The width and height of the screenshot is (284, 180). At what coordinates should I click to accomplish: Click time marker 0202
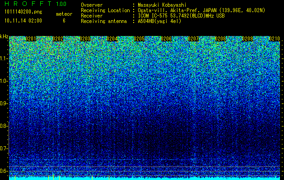pyautogui.click(x=58, y=39)
